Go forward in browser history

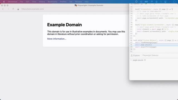[x=8, y=9]
